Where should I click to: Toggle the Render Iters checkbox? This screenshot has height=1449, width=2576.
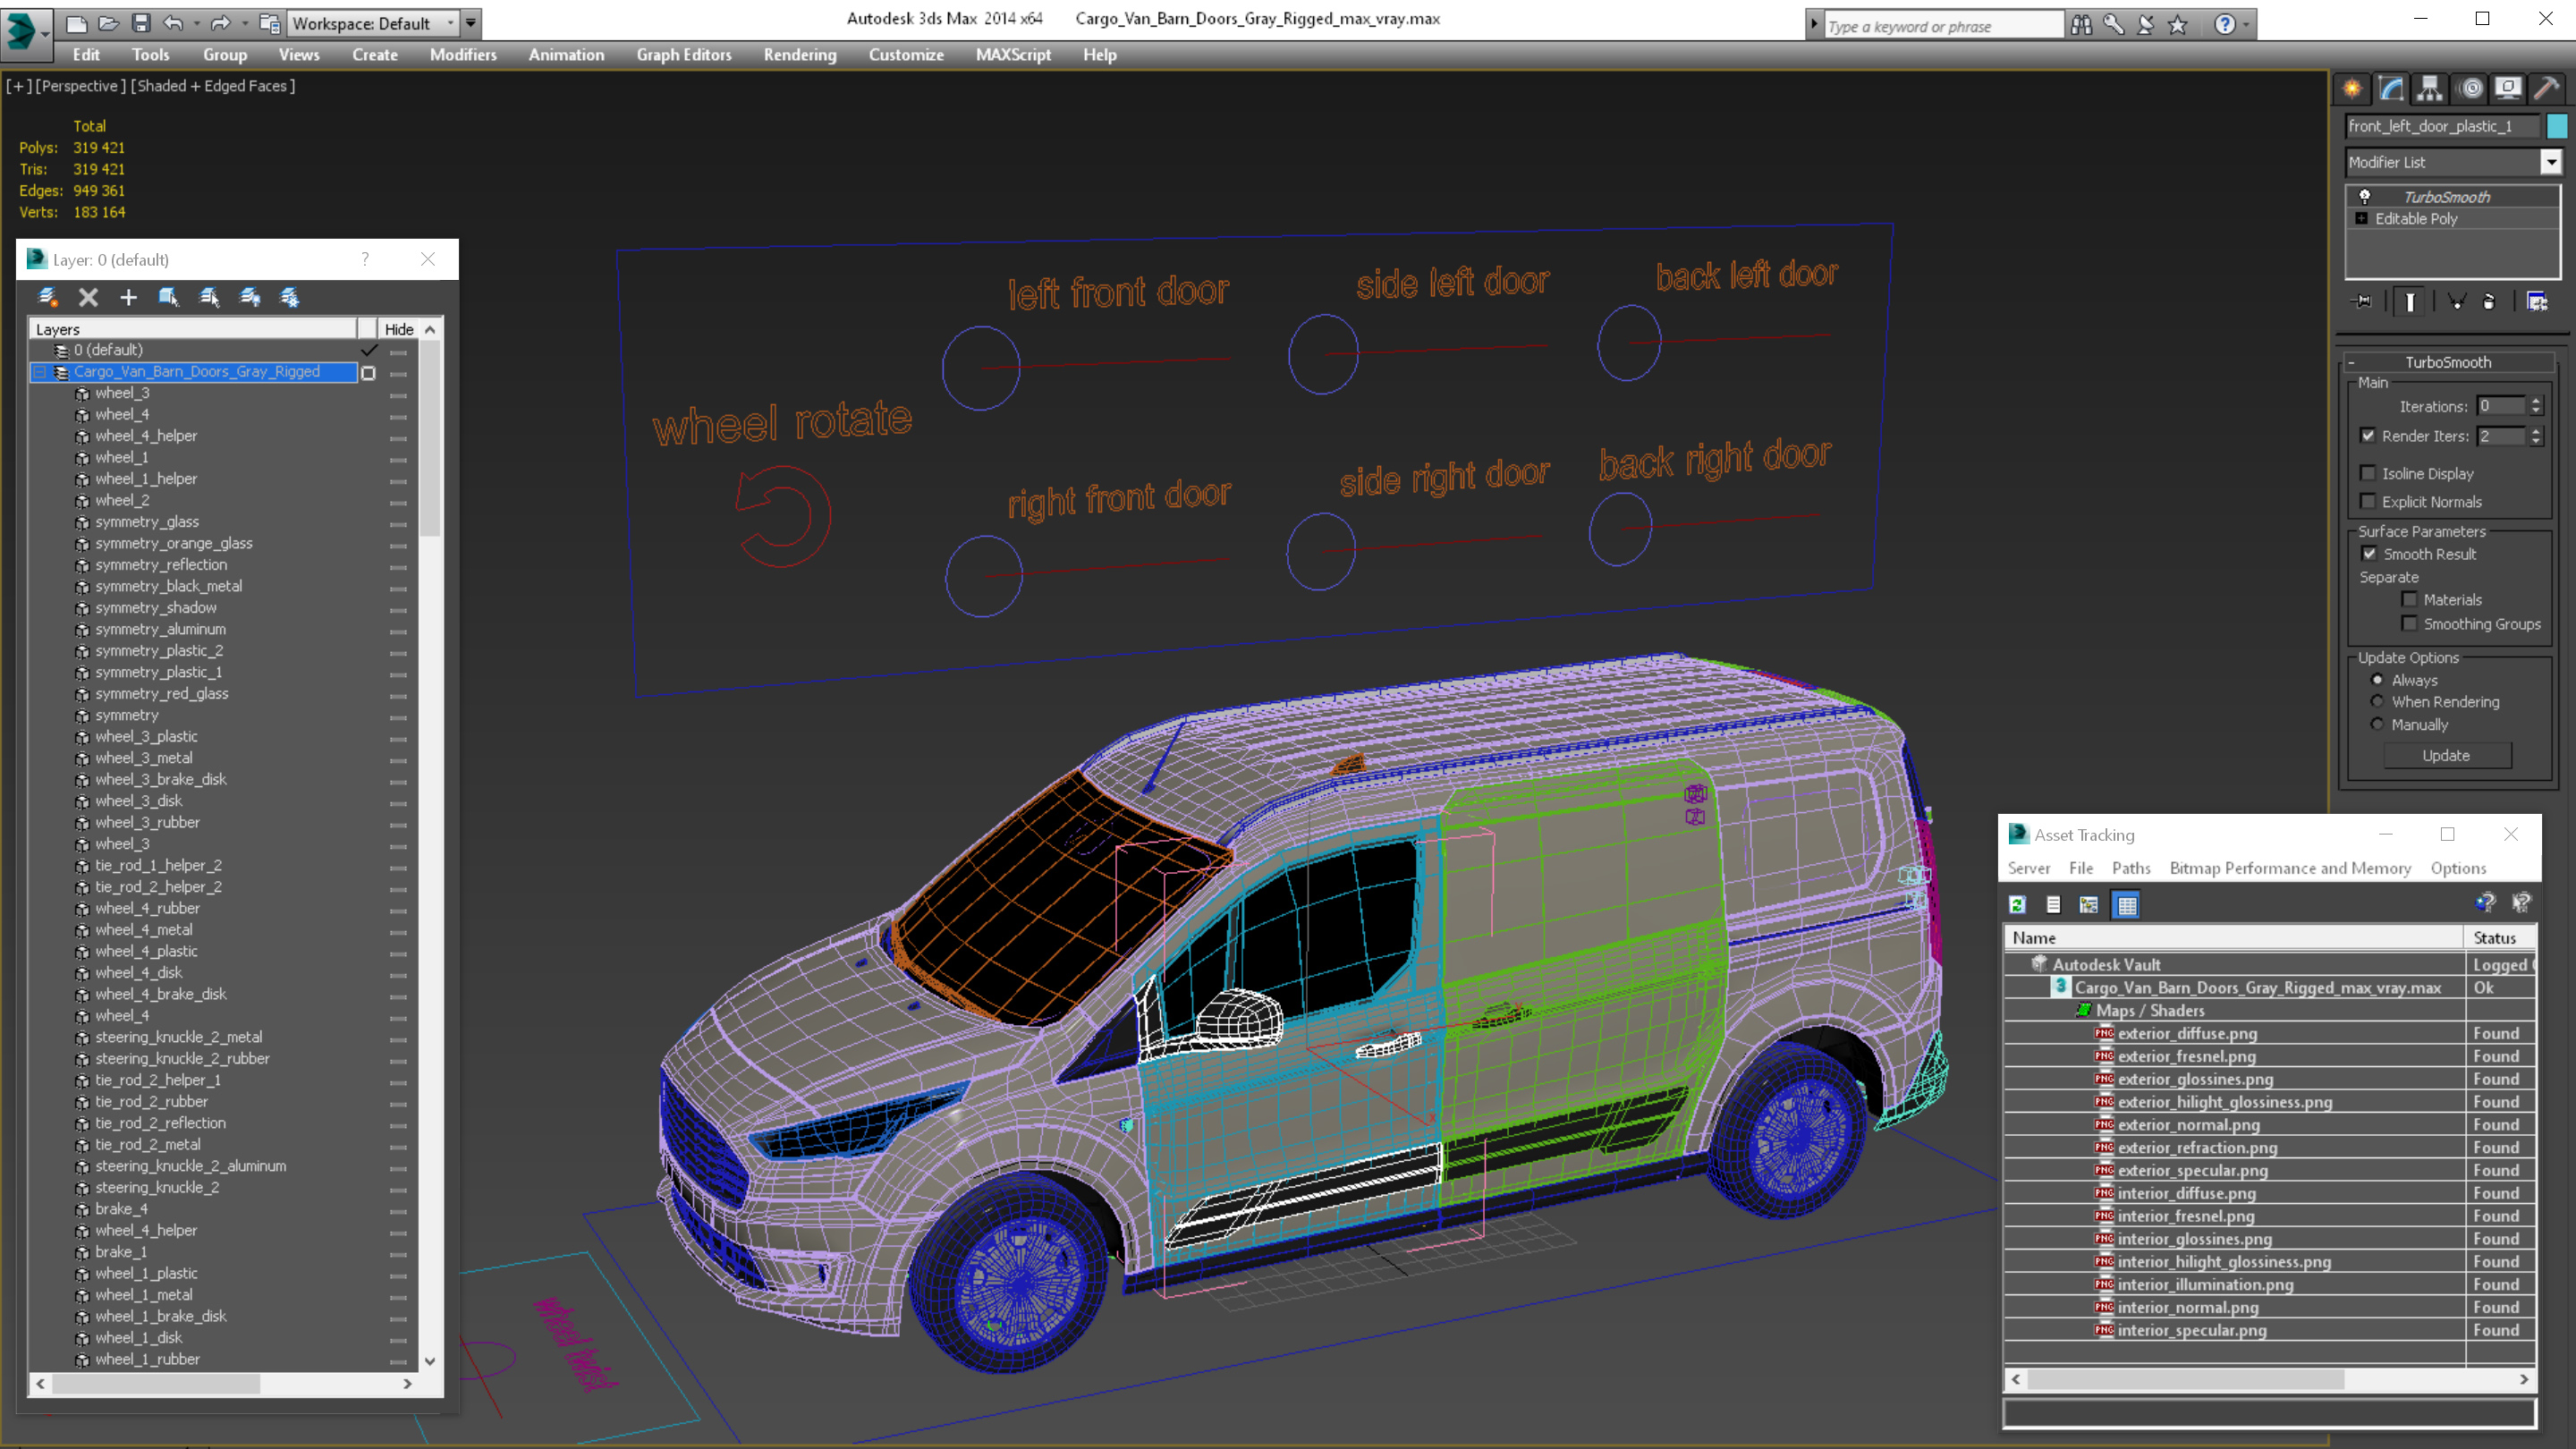pos(2367,435)
